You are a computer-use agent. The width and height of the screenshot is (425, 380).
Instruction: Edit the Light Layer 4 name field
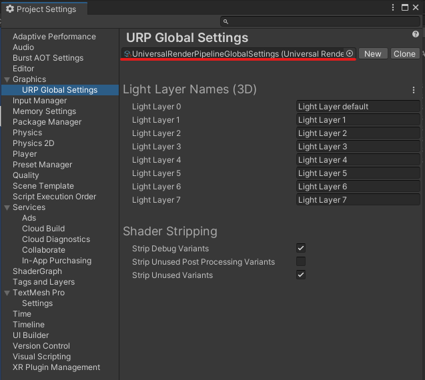coord(358,159)
